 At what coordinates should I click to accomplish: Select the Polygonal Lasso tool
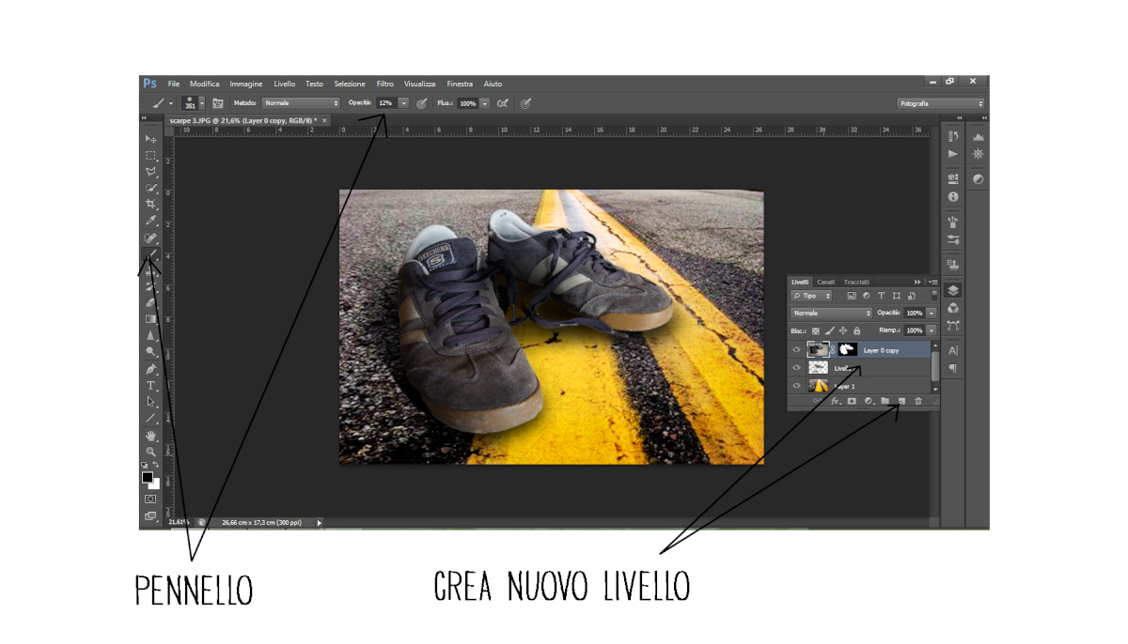150,172
